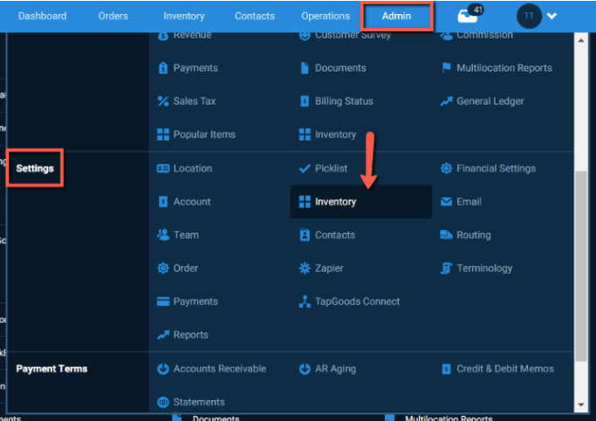Open Credit & Debit Memos
Screen dimensions: 596x421
pos(504,369)
